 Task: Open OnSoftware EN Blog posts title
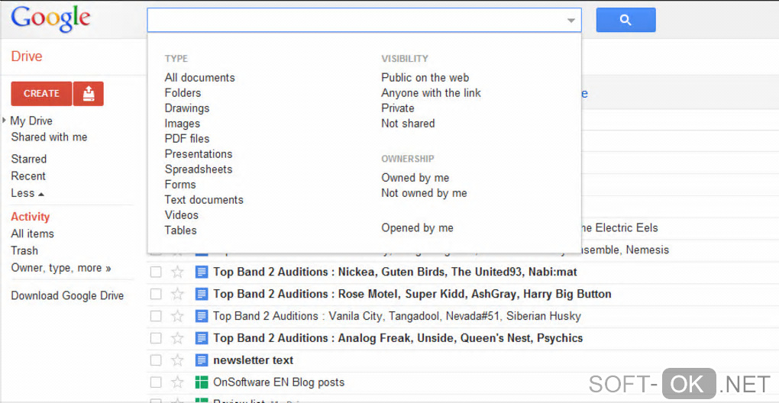click(279, 382)
